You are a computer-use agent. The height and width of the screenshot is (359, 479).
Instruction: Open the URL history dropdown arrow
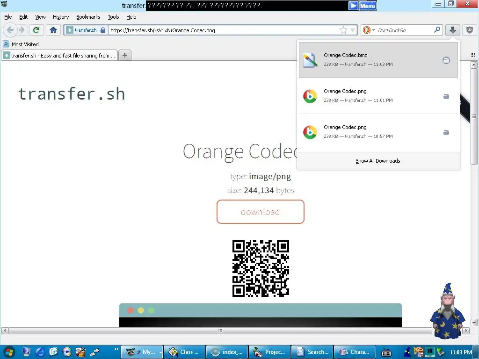353,30
